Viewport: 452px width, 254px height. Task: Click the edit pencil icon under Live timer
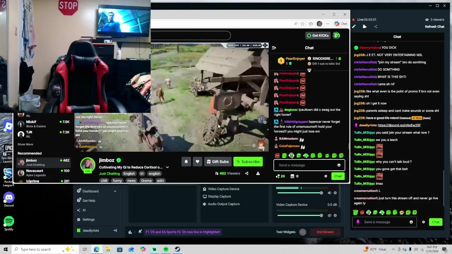(354, 26)
